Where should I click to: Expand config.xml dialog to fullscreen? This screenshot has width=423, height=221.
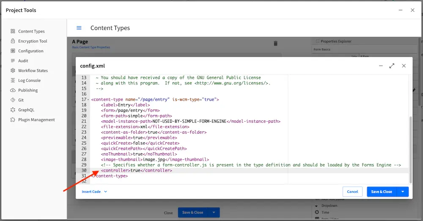pyautogui.click(x=392, y=66)
